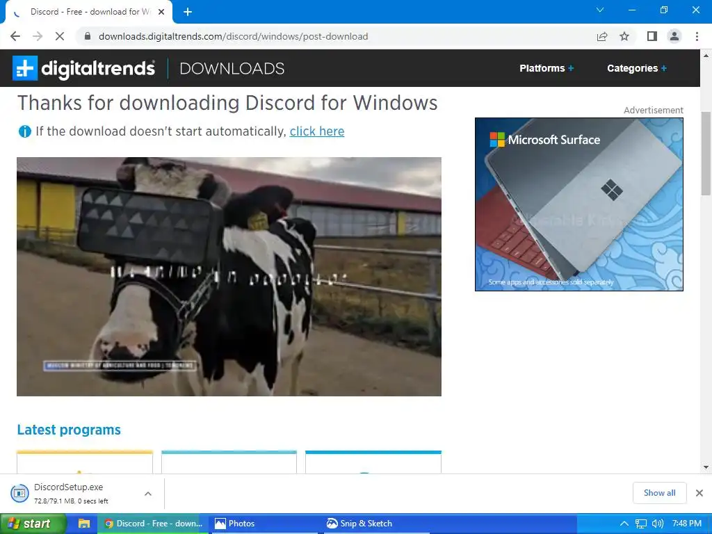Click the scrollbar up arrow
This screenshot has height=534, width=712.
pos(706,56)
